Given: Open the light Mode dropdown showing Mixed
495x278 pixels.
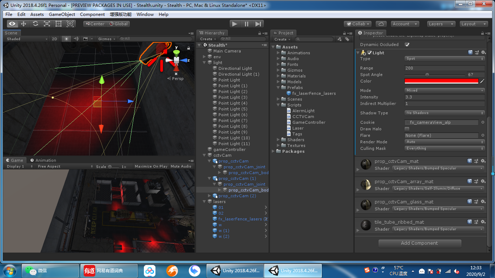Looking at the screenshot, I should [x=445, y=90].
